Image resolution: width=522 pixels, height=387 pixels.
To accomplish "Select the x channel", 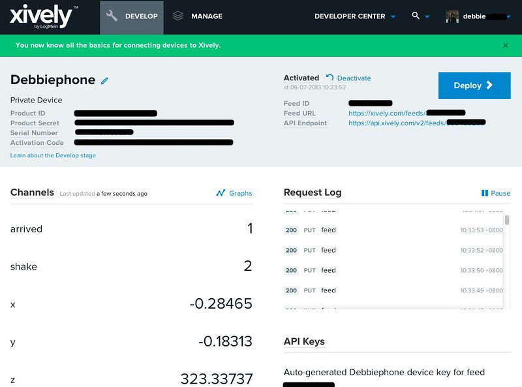I will coord(12,304).
